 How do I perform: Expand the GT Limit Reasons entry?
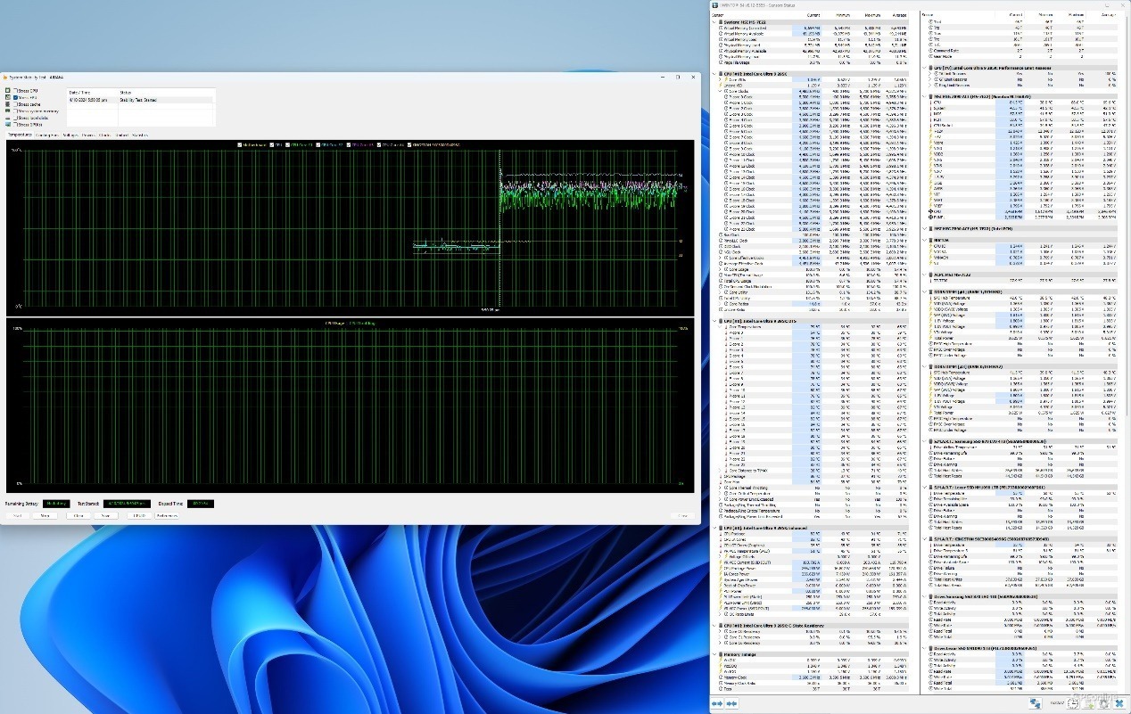point(929,79)
